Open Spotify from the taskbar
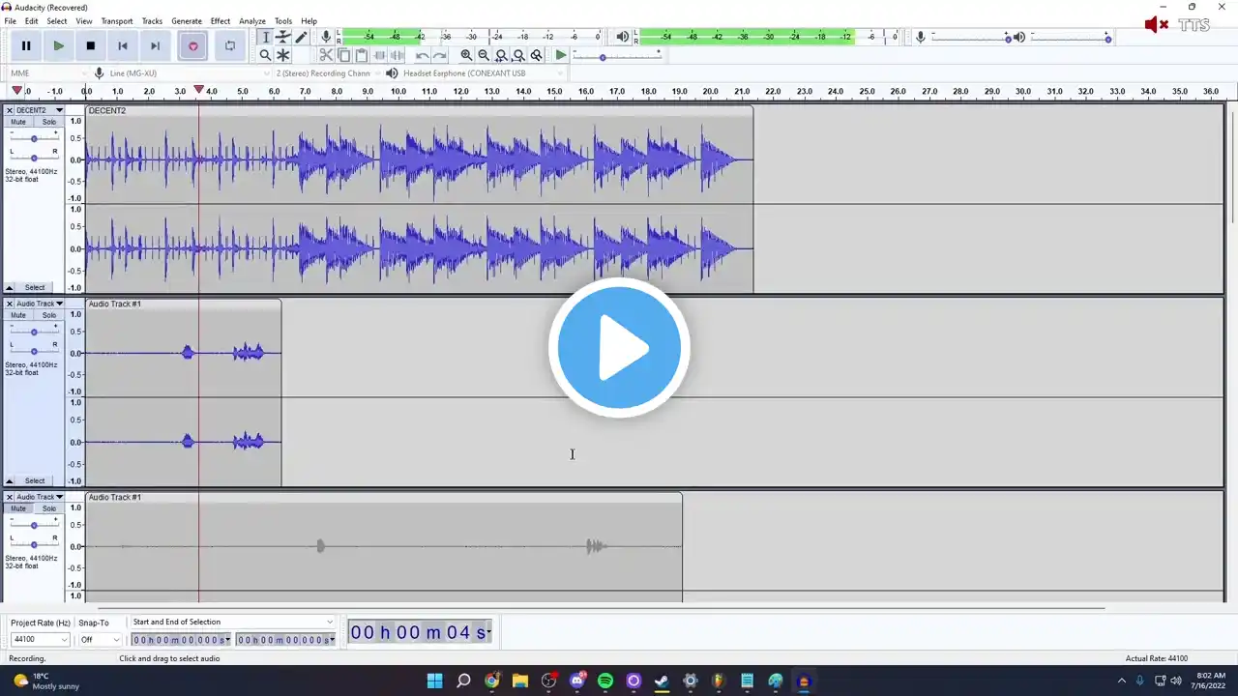Image resolution: width=1238 pixels, height=696 pixels. click(x=605, y=681)
